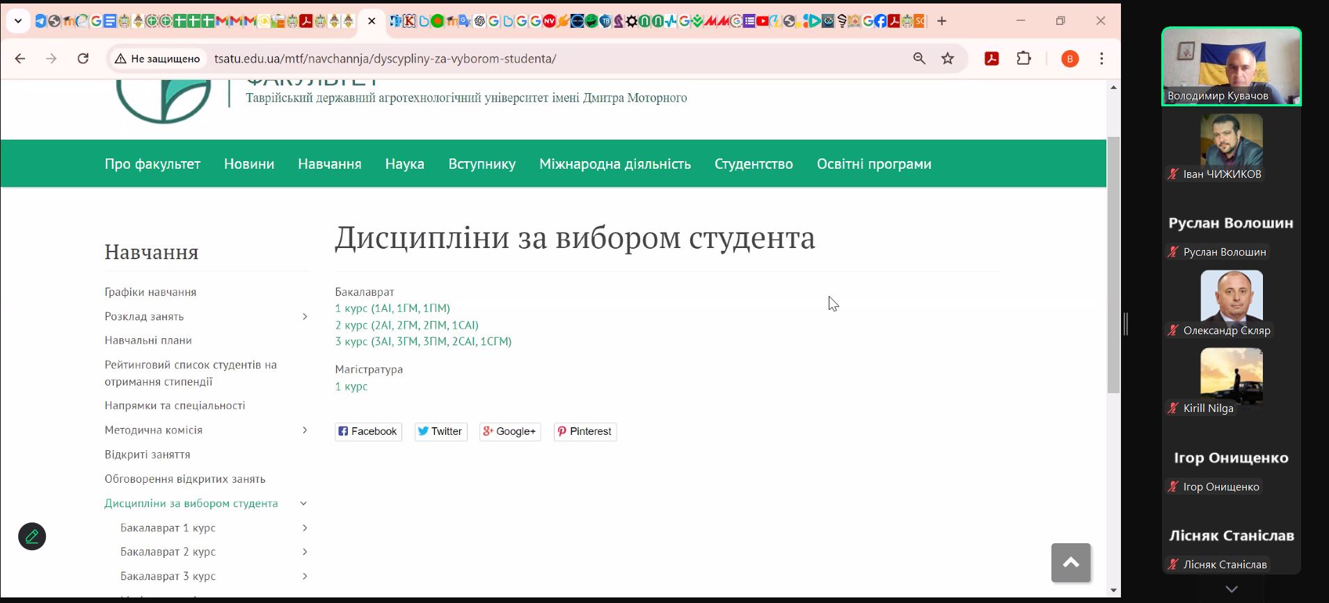
Task: Click the scroll-to-top arrow button
Action: 1071,563
